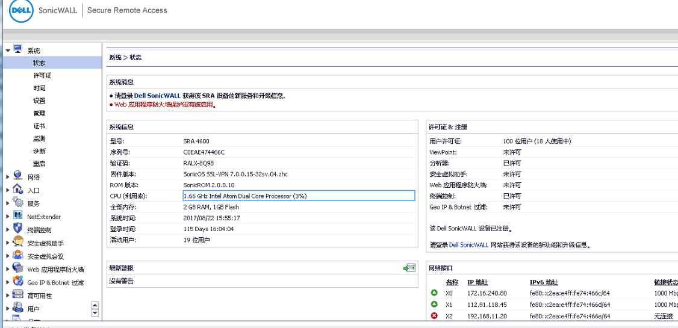Expand the 高可用性 tree node
The height and width of the screenshot is (328, 678).
click(8, 296)
